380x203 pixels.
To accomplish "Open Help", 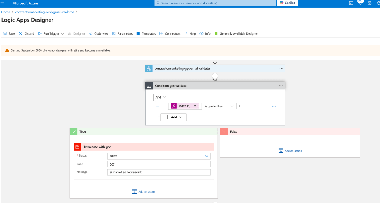I will point(190,33).
